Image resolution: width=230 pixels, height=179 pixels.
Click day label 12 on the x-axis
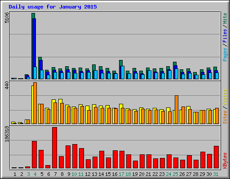click(x=88, y=174)
